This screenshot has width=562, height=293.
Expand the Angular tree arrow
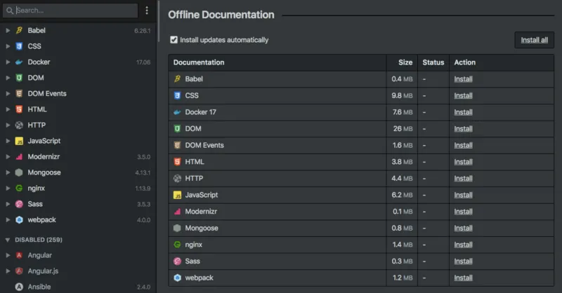(8, 255)
